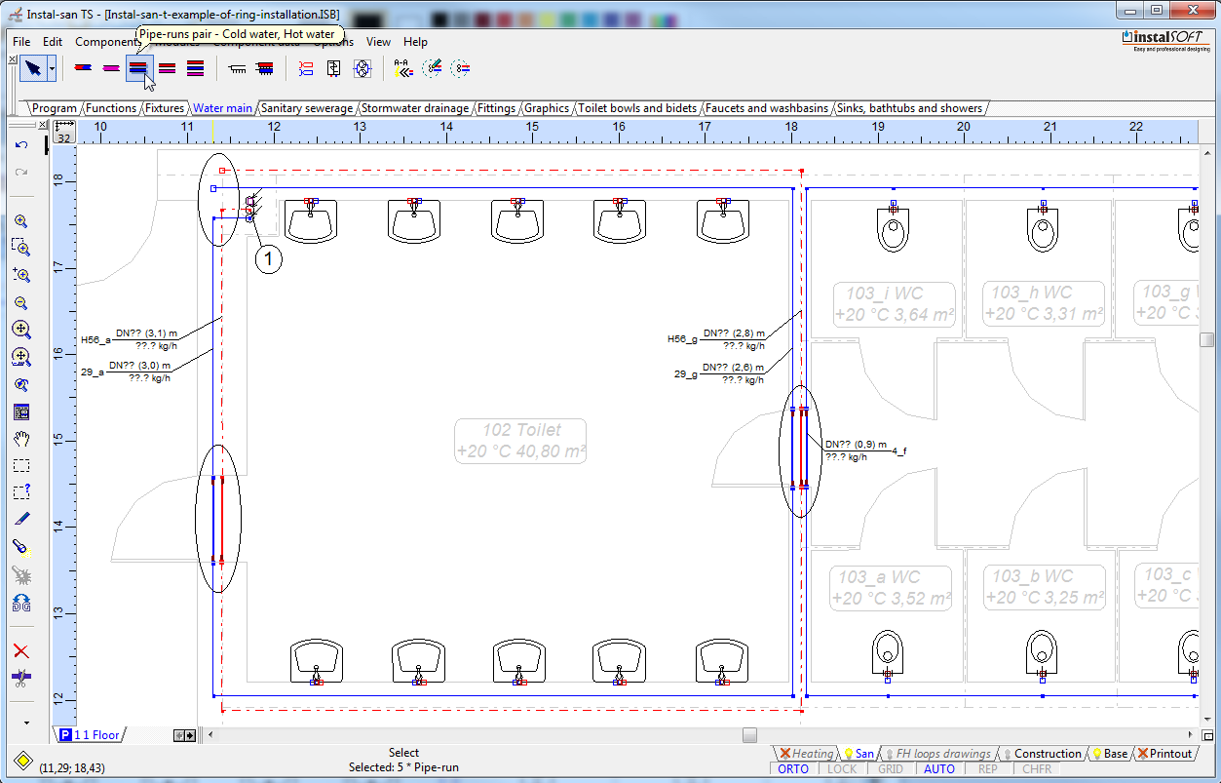
Task: Click the A-A section marker toolbar icon
Action: coord(402,68)
